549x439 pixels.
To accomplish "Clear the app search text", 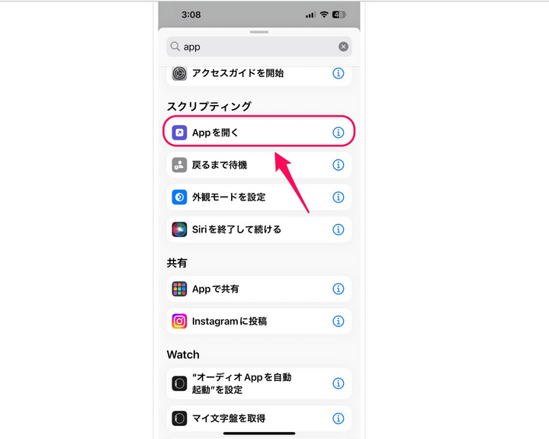I will pyautogui.click(x=343, y=46).
